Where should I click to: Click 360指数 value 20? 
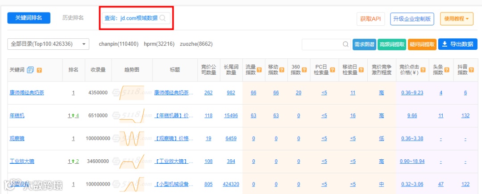point(299,93)
